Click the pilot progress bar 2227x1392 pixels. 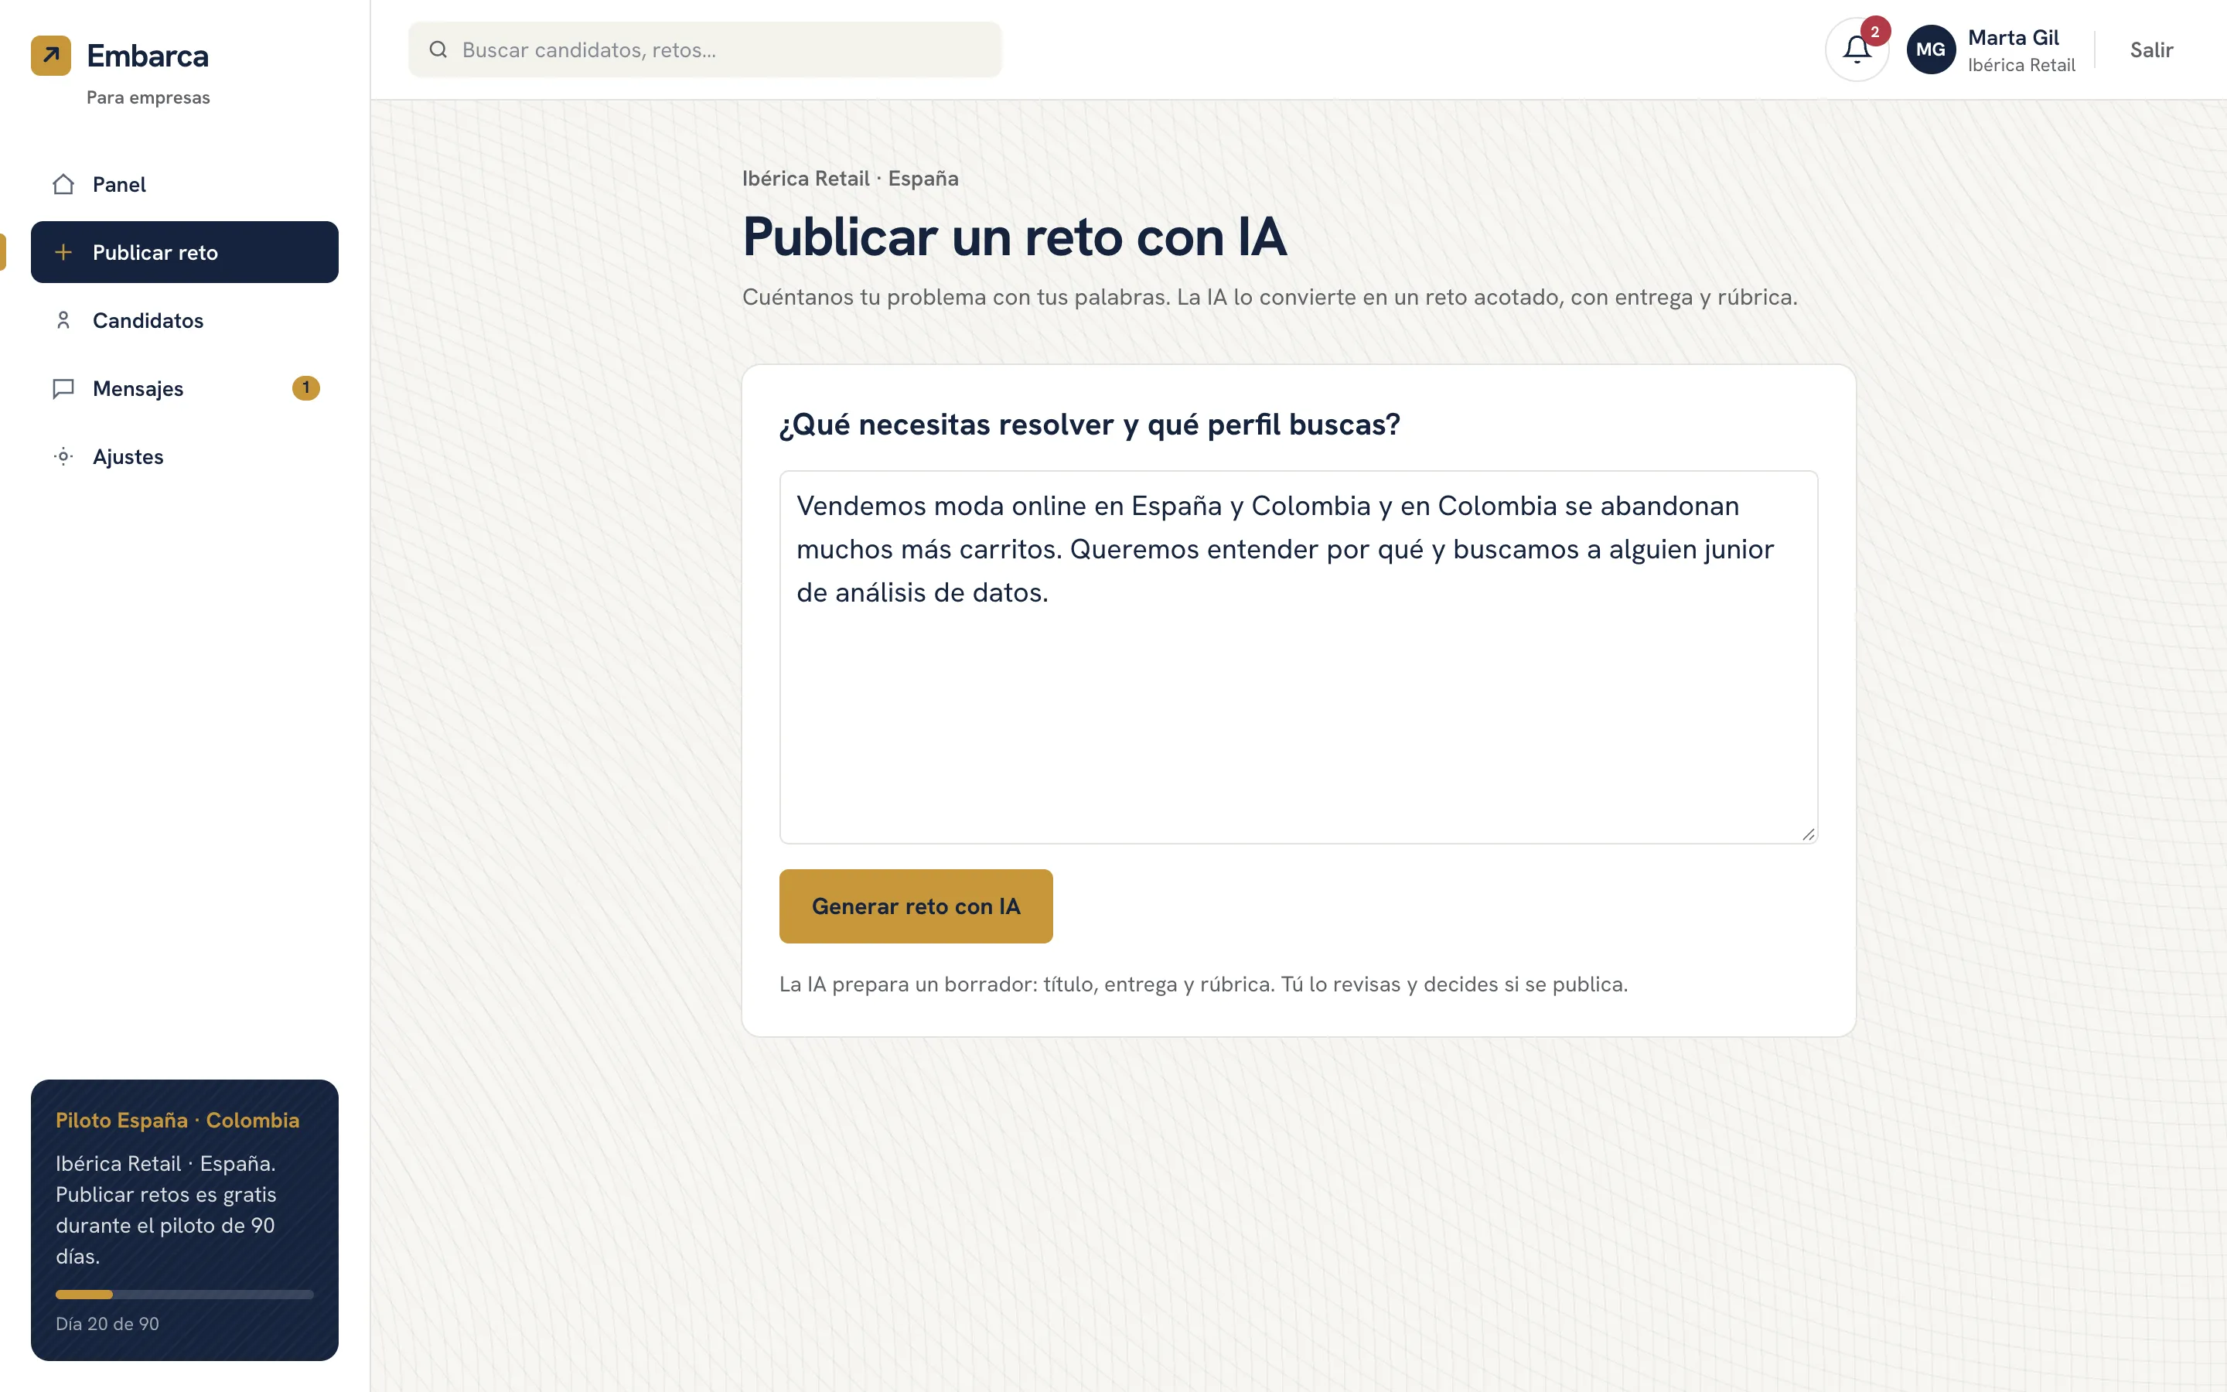[184, 1295]
